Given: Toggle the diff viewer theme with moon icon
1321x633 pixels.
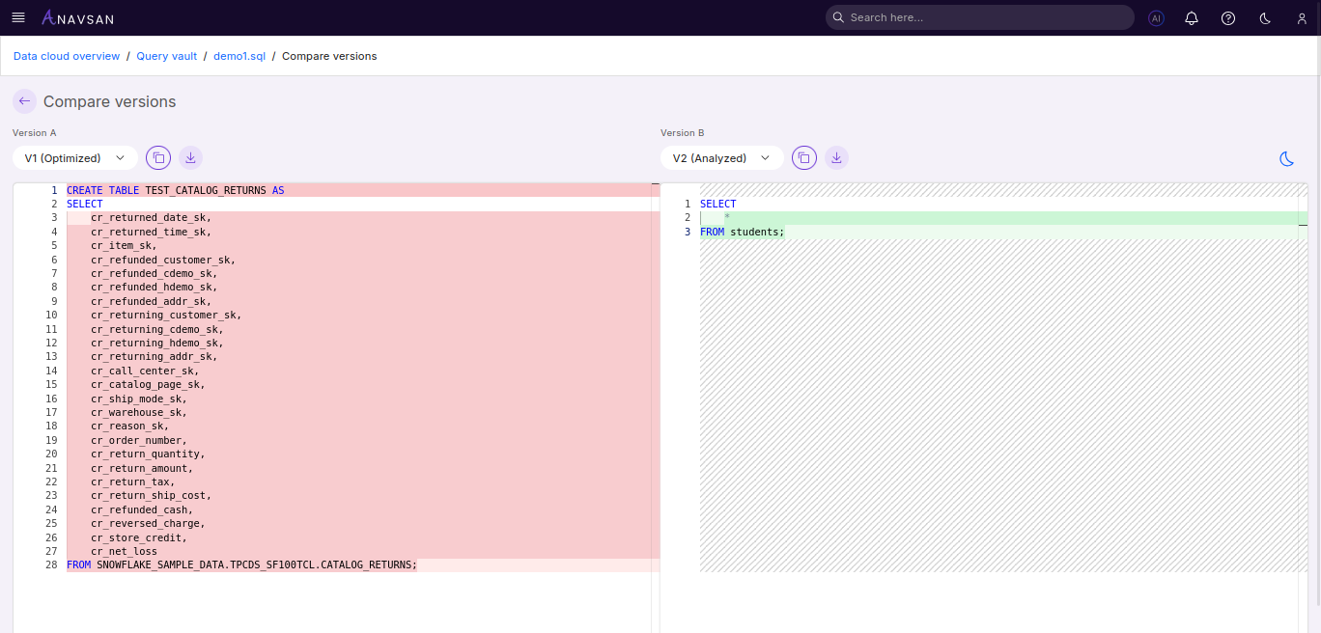Looking at the screenshot, I should (1286, 158).
